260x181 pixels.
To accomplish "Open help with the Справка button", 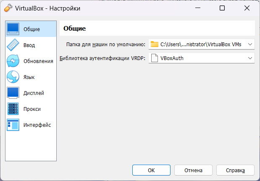I will click(235, 170).
